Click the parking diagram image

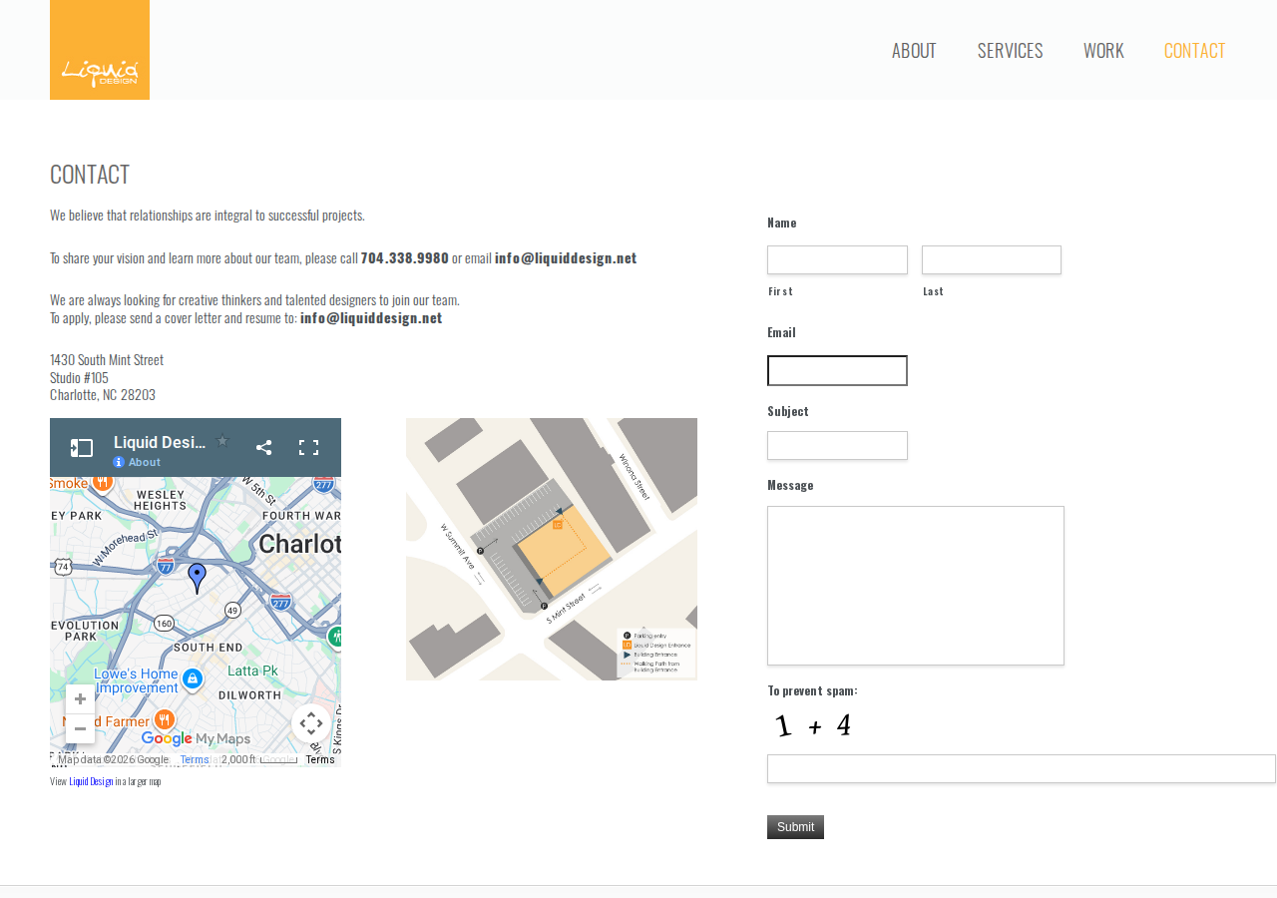coord(552,549)
